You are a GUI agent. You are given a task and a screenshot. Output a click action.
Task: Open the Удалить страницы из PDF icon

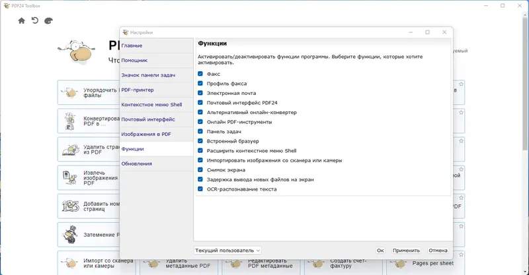71,150
